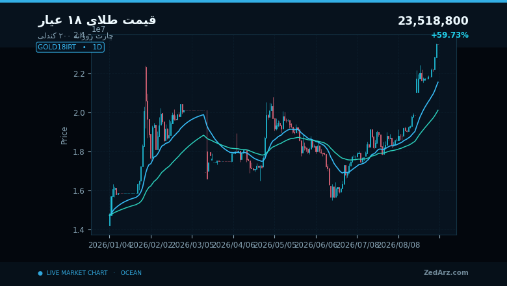The width and height of the screenshot is (507, 286).
Task: Click the 1e7 scale exponent label
Action: coord(99,29)
